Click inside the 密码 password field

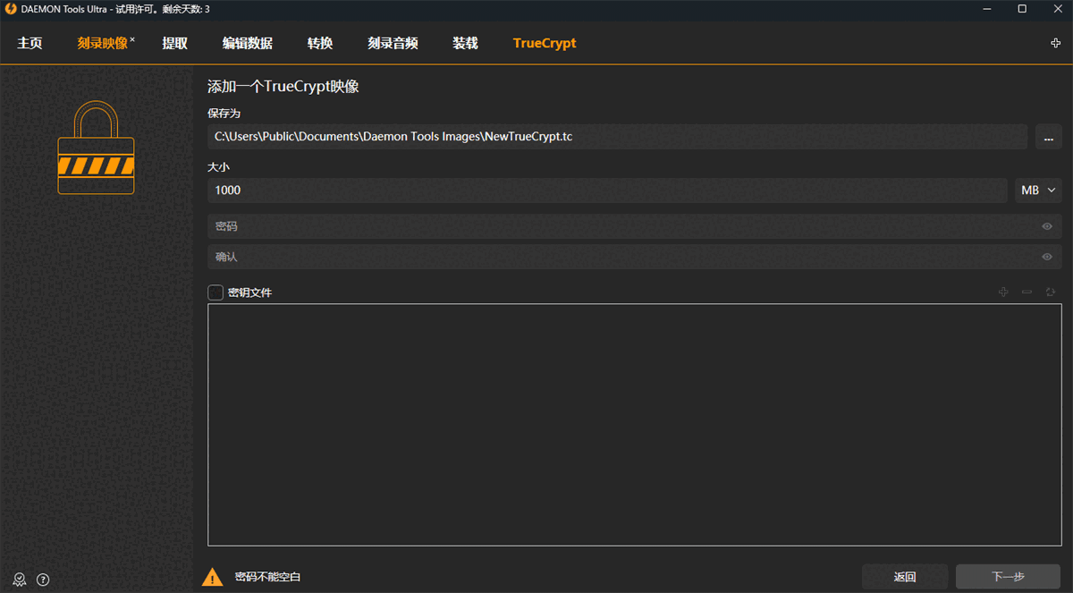[536, 226]
